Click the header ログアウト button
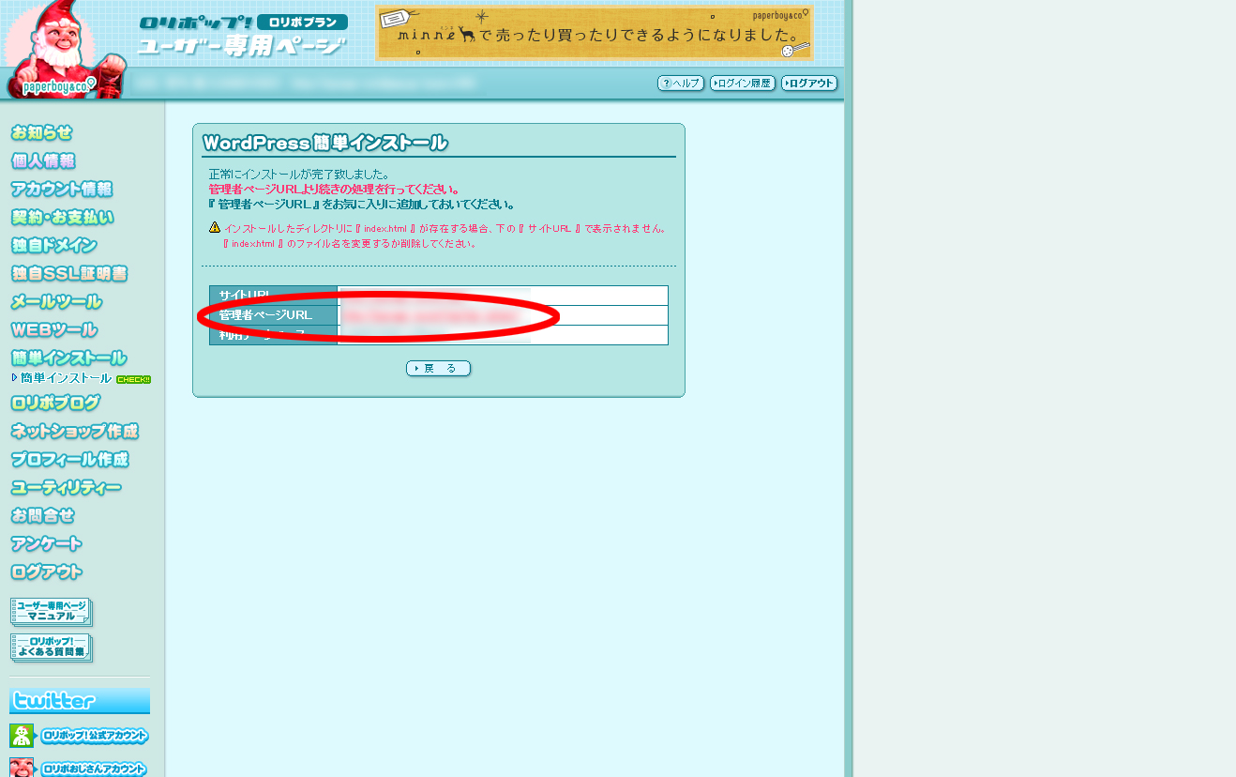1236x777 pixels. 809,84
